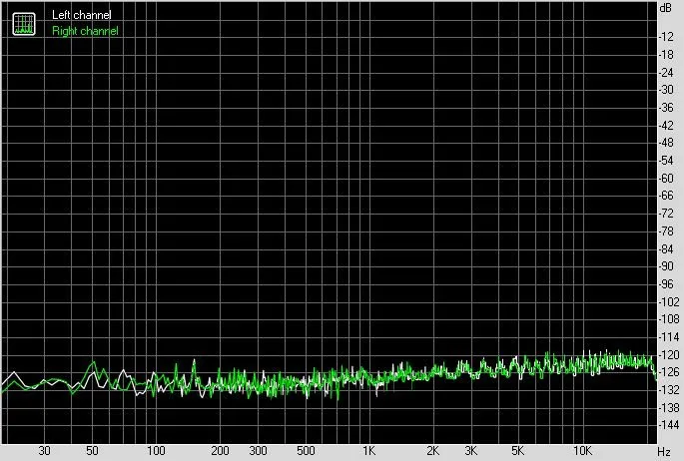Click the -42 dB axis value
The width and height of the screenshot is (684, 461).
[x=666, y=126]
